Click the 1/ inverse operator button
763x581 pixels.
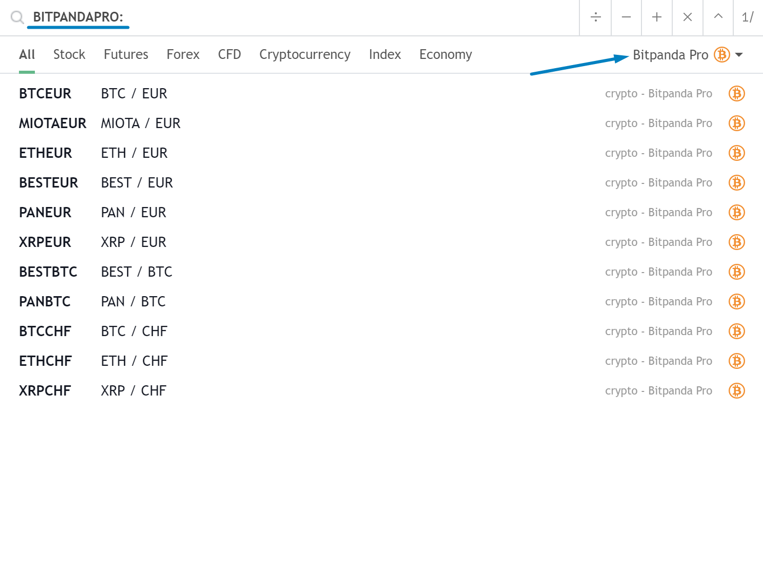click(748, 17)
